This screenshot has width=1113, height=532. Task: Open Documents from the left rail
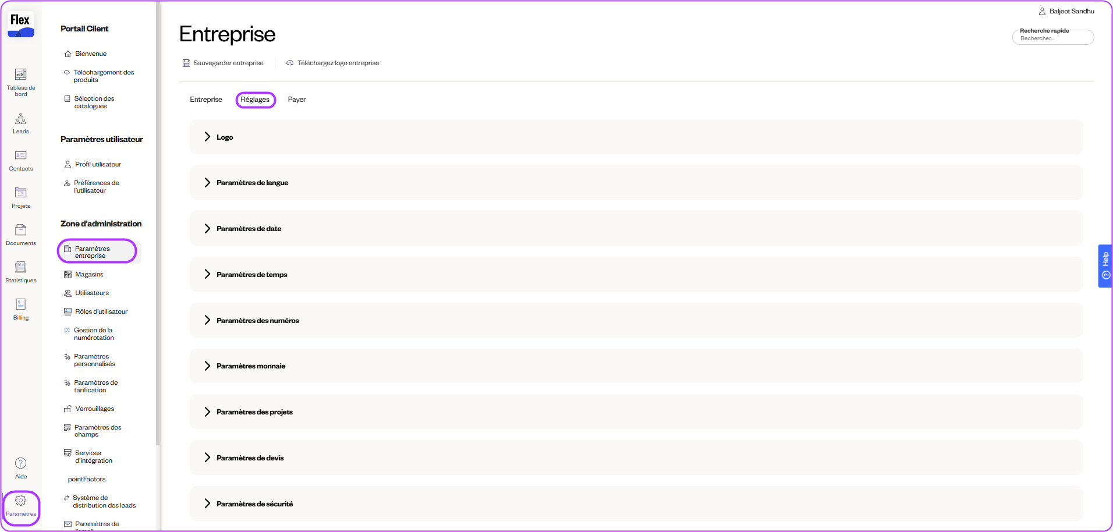[x=20, y=230]
